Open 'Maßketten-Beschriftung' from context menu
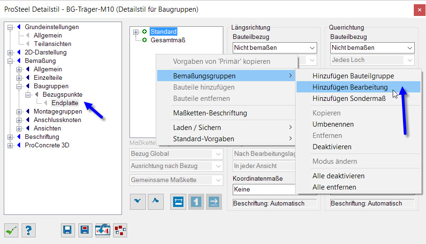 tap(226, 113)
